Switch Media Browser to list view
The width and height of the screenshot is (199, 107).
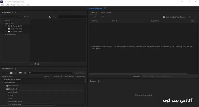pyautogui.click(x=32, y=64)
